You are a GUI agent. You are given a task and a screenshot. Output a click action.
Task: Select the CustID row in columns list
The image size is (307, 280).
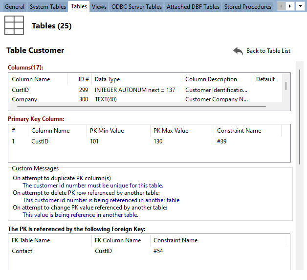[145, 90]
